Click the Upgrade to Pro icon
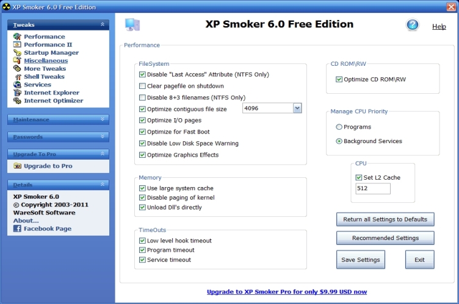Image resolution: width=459 pixels, height=304 pixels. pos(17,166)
